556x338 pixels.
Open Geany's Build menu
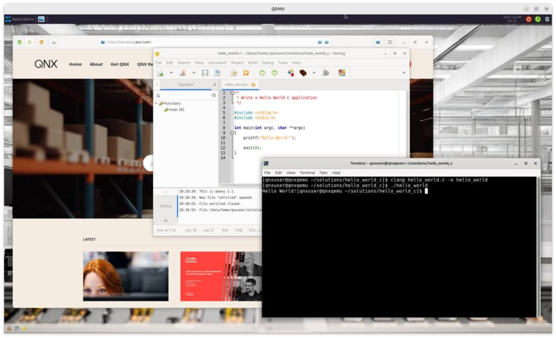(252, 62)
